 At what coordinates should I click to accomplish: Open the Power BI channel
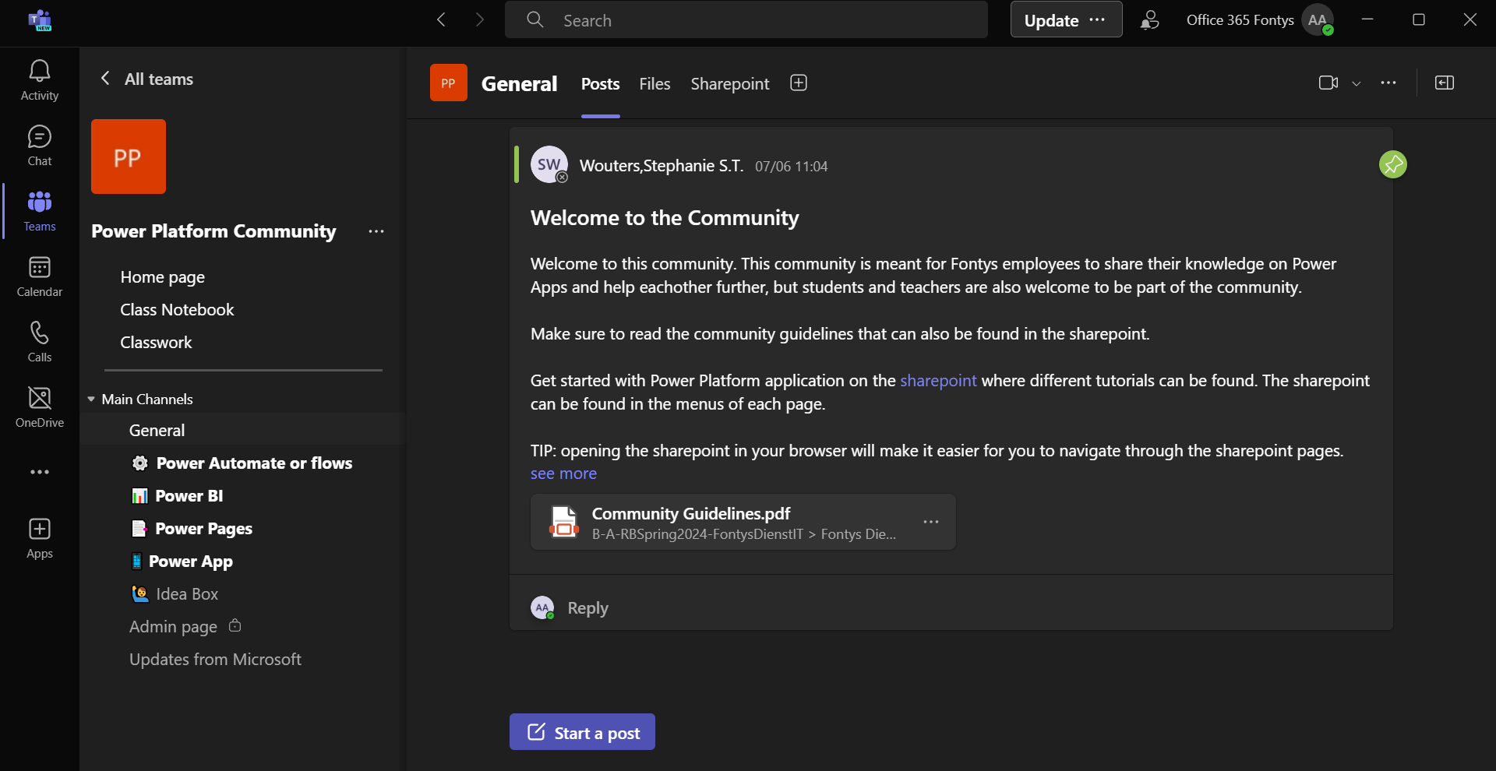point(189,496)
